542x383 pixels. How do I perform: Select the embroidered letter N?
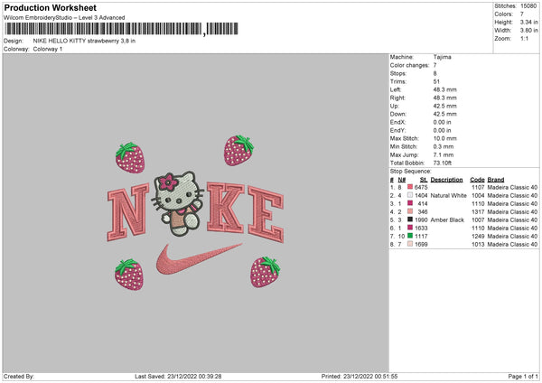click(128, 212)
